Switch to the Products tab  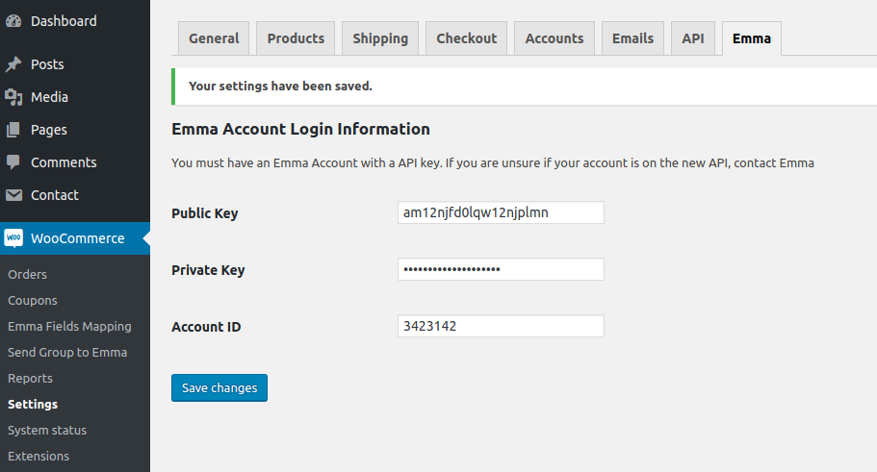coord(296,38)
